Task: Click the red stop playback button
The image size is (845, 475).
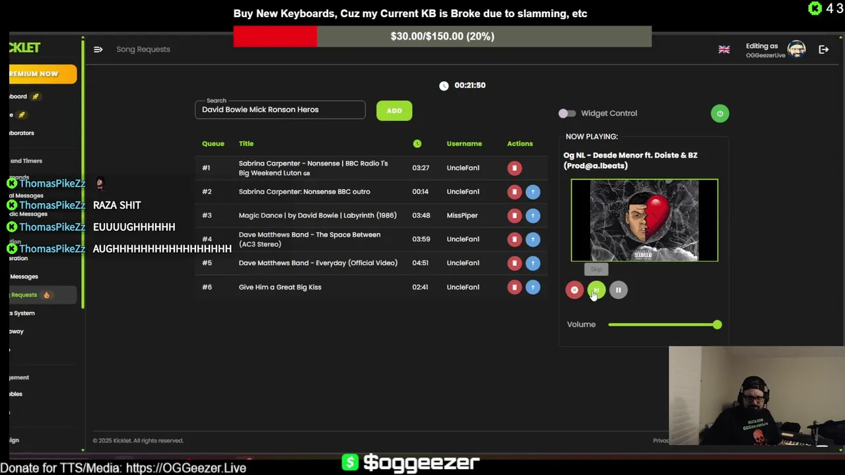Action: click(574, 290)
